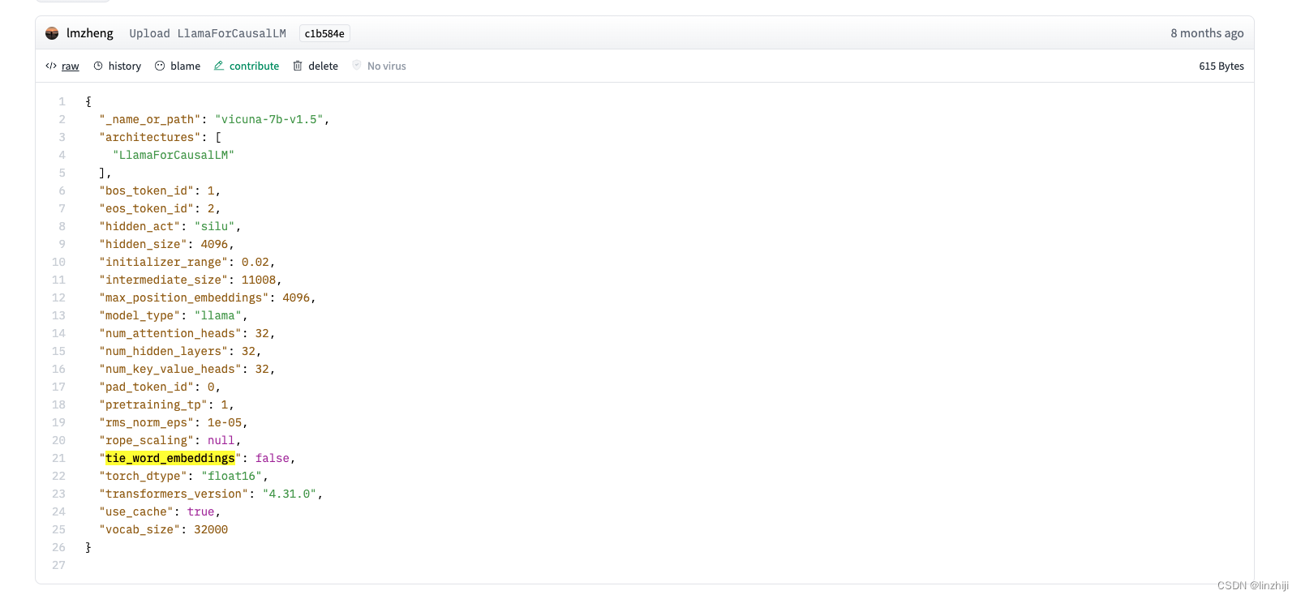Click the "num_hidden_layers" key
Viewport: 1301px width, 599px height.
click(164, 351)
